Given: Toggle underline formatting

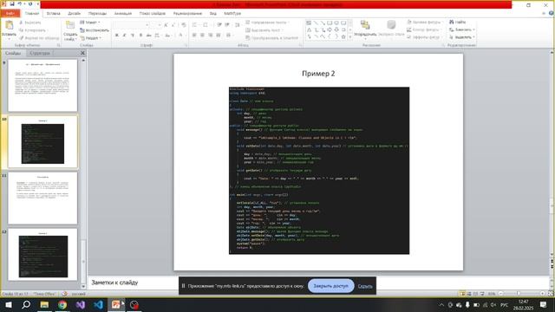Looking at the screenshot, I should coord(133,35).
